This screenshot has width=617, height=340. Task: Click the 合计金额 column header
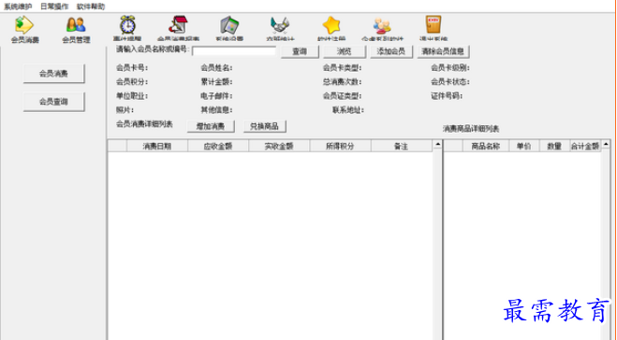pyautogui.click(x=585, y=146)
